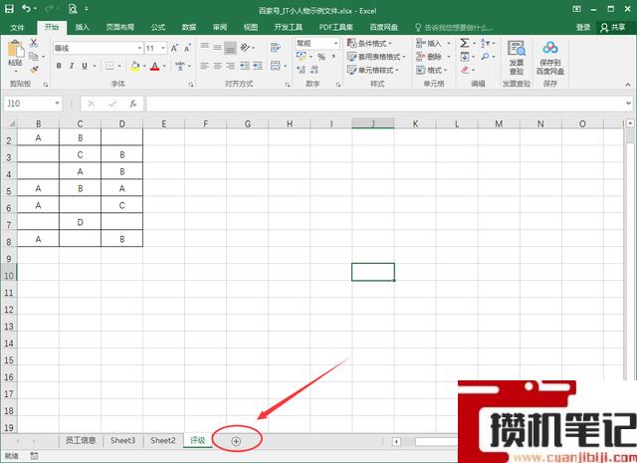Open 发票查验 invoice check tool
637x463 pixels.
point(517,58)
